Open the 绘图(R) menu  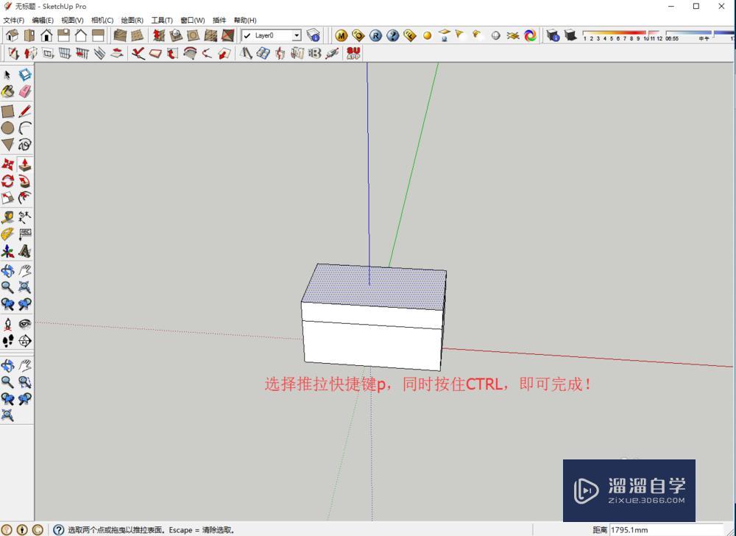(x=132, y=20)
